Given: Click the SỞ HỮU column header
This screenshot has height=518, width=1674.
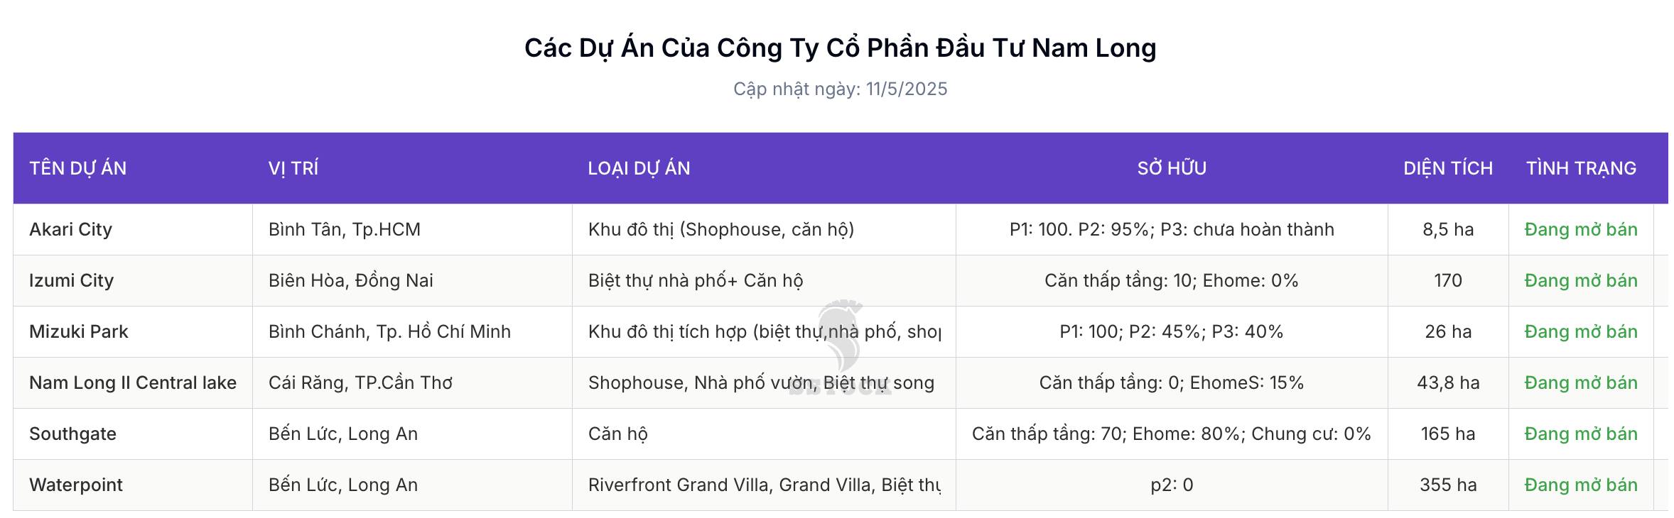Looking at the screenshot, I should (x=1172, y=168).
